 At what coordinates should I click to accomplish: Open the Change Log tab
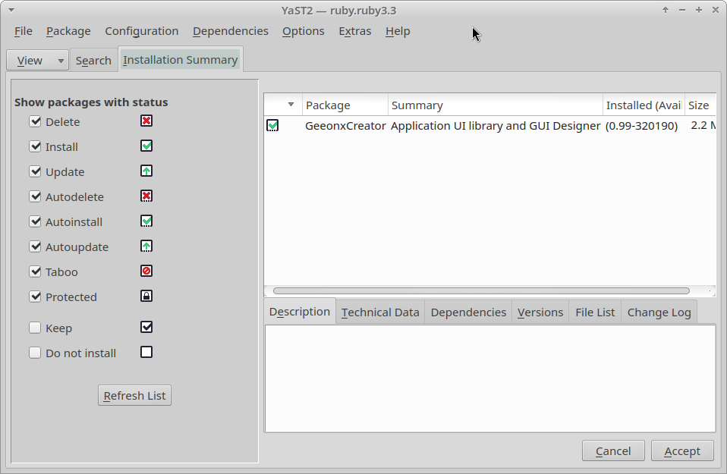[x=659, y=312]
